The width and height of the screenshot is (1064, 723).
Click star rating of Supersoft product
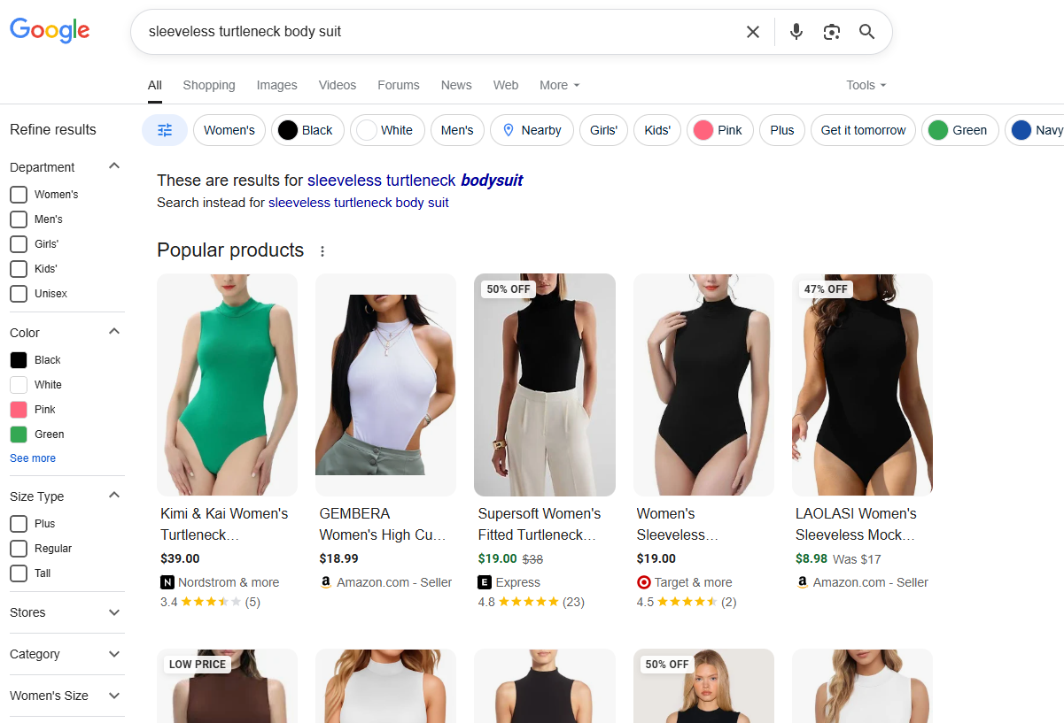(529, 602)
